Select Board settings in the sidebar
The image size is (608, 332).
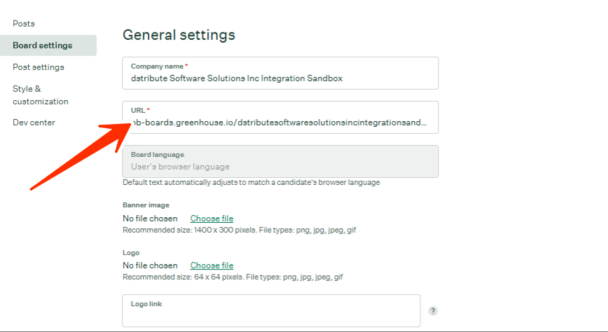[x=42, y=46]
